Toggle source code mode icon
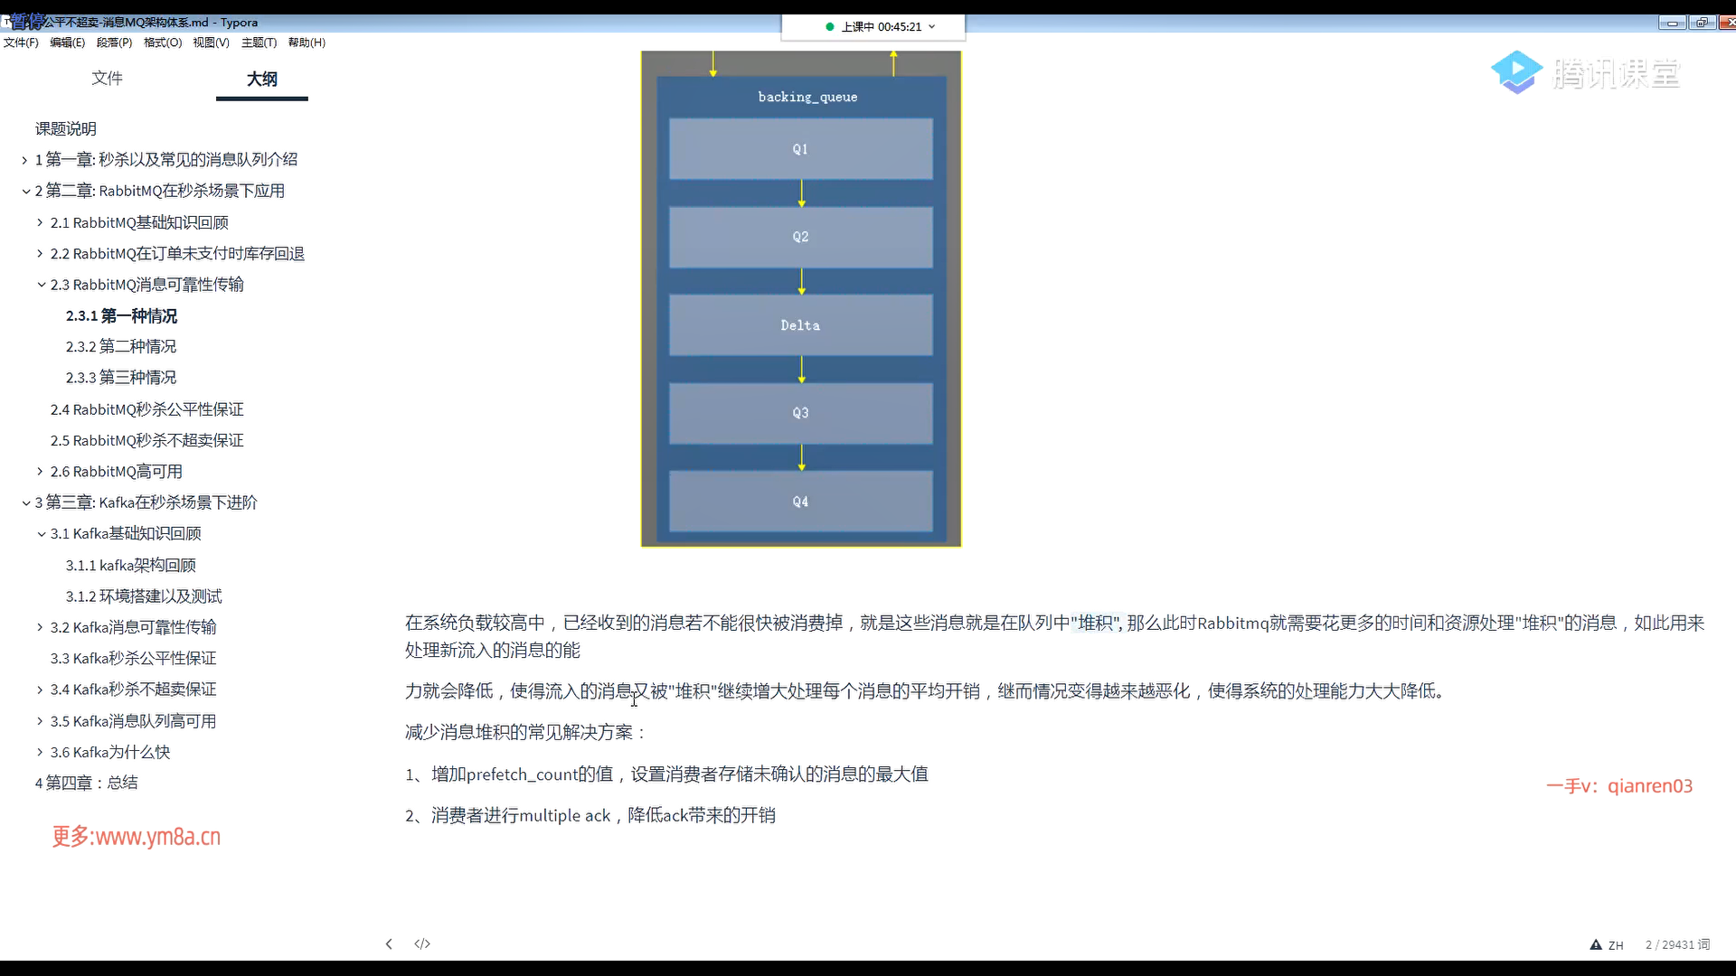 (422, 943)
